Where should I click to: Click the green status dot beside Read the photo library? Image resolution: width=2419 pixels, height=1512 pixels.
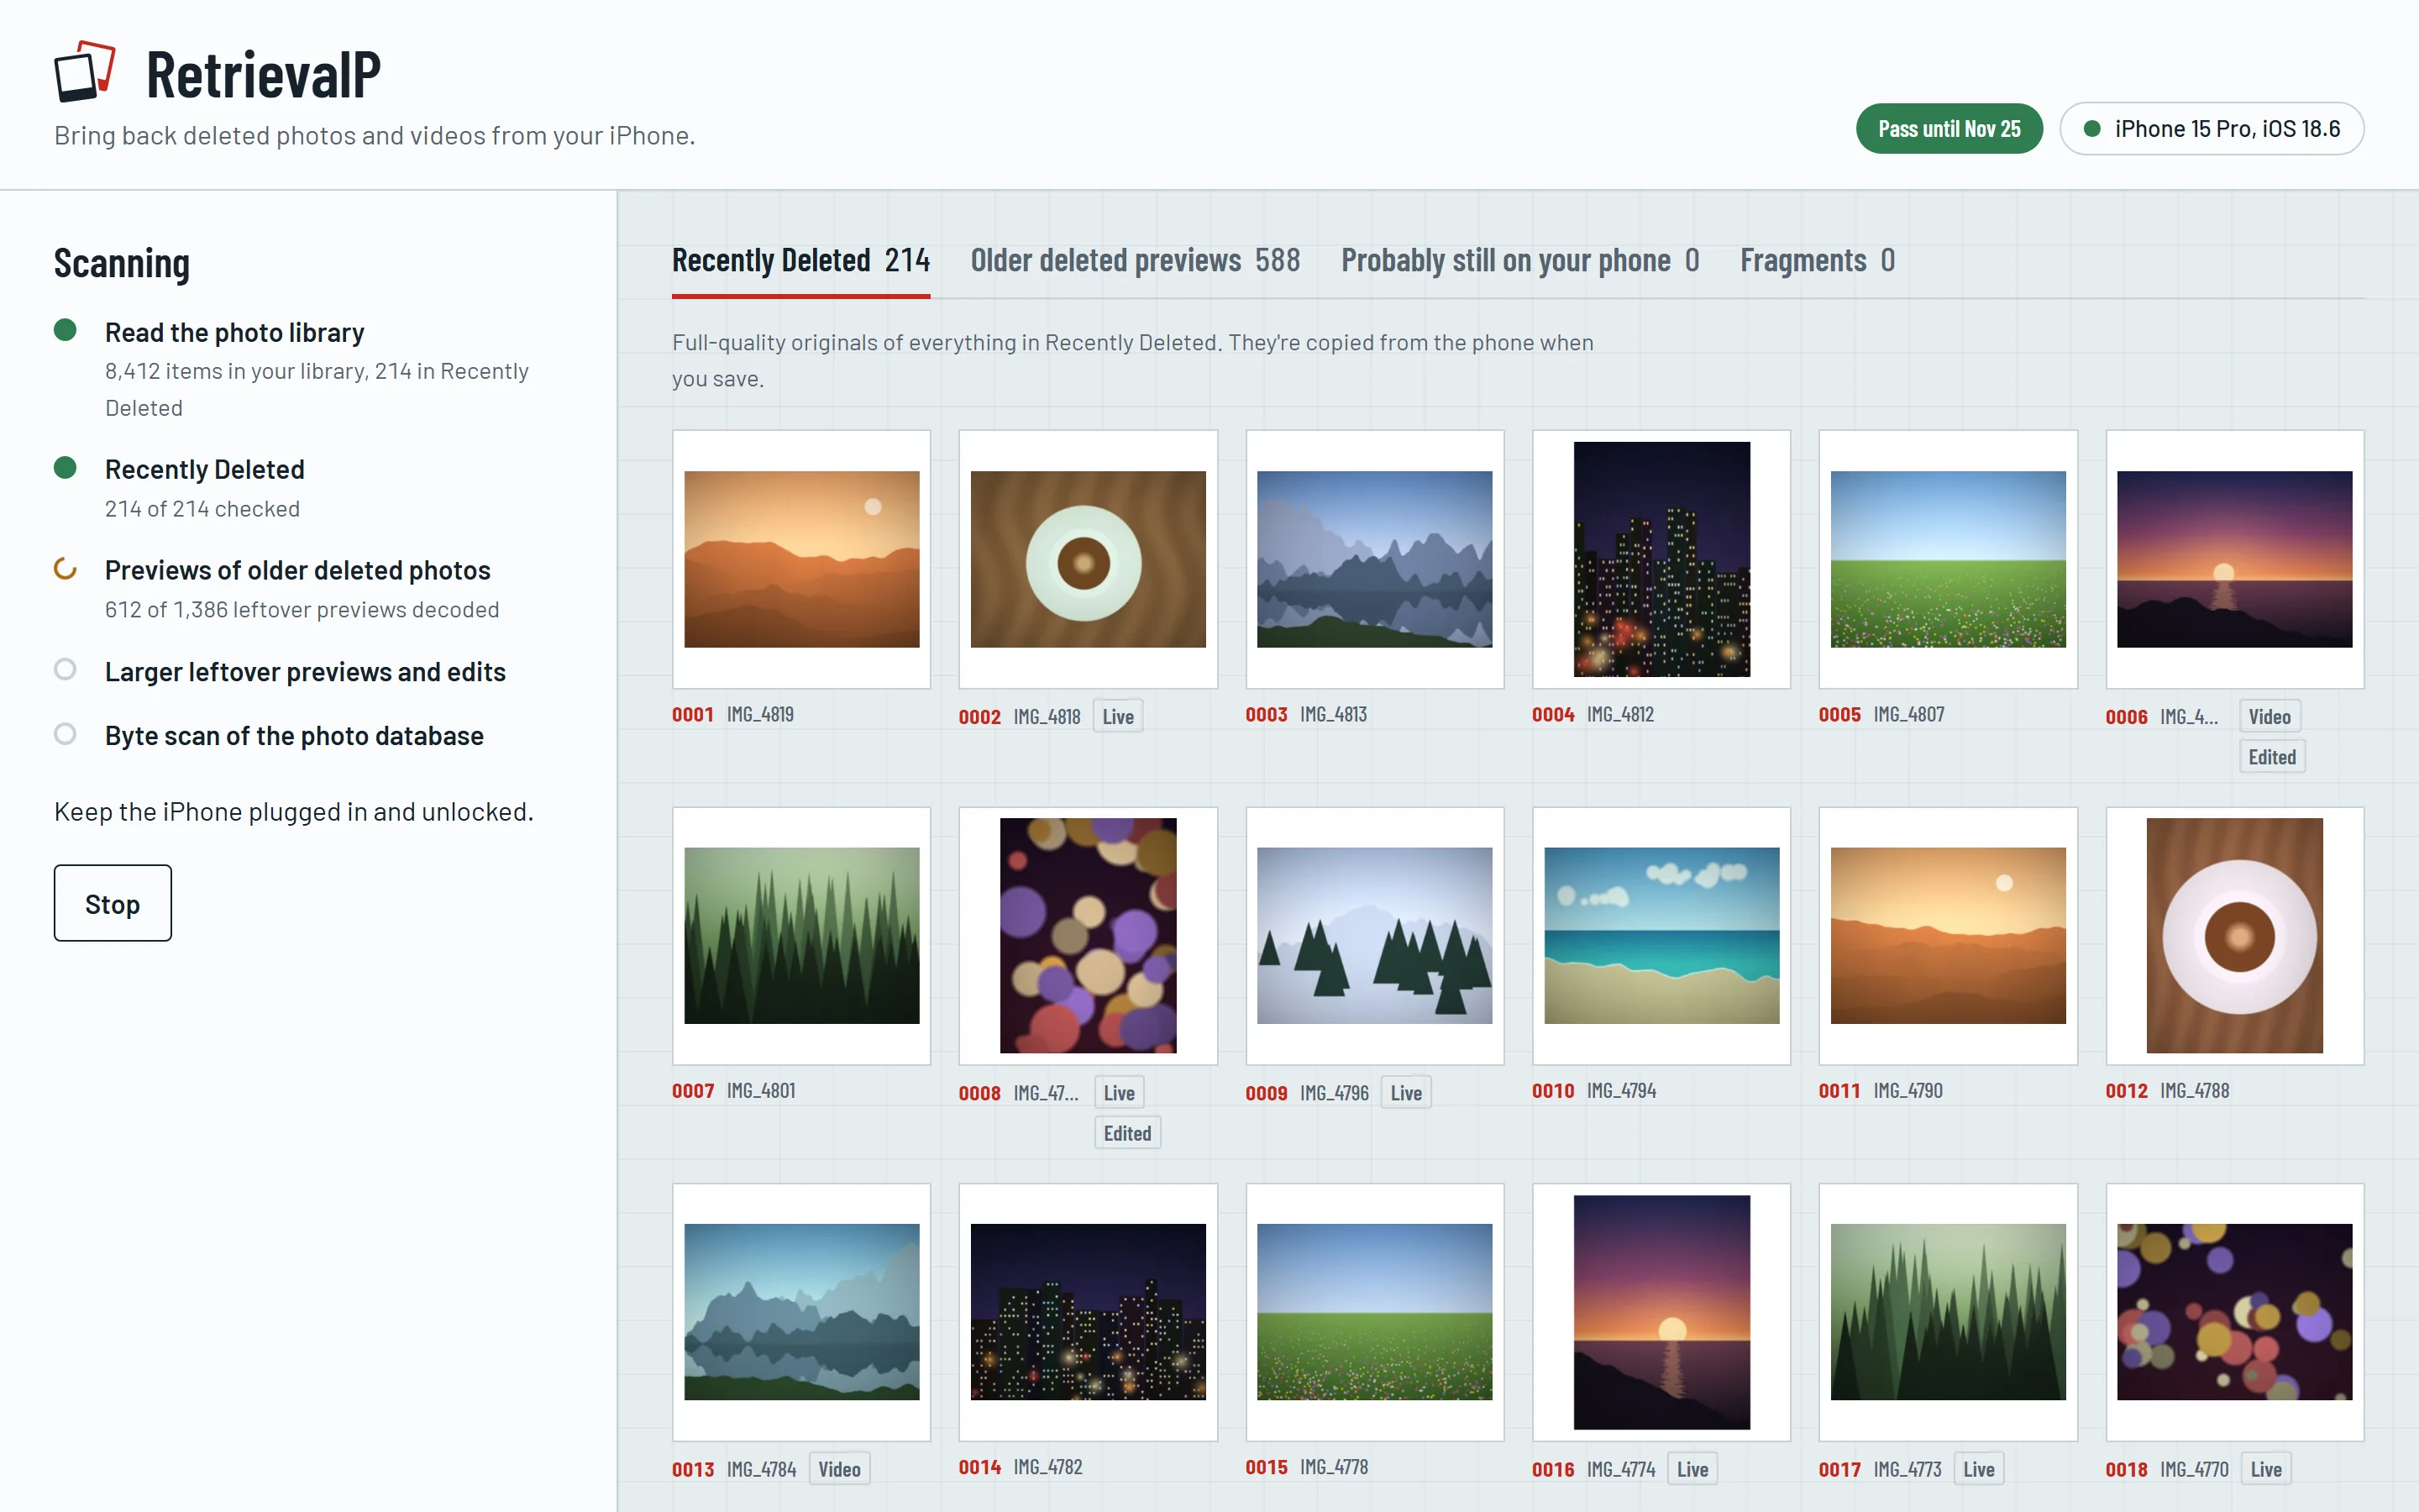click(x=65, y=331)
